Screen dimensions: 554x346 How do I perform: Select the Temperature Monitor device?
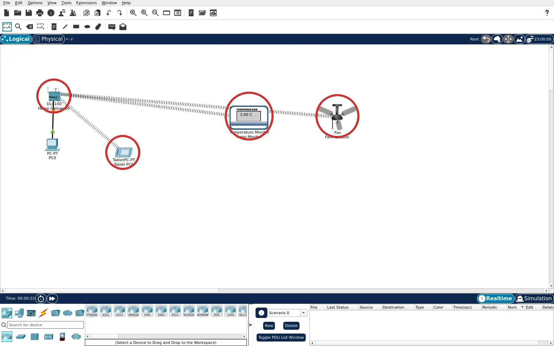[x=249, y=118]
